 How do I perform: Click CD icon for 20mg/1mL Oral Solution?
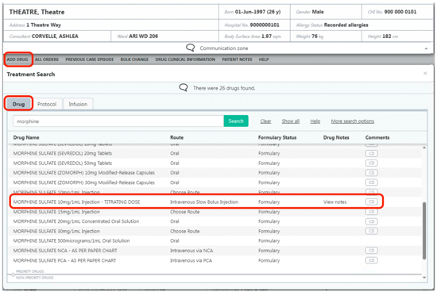(372, 221)
